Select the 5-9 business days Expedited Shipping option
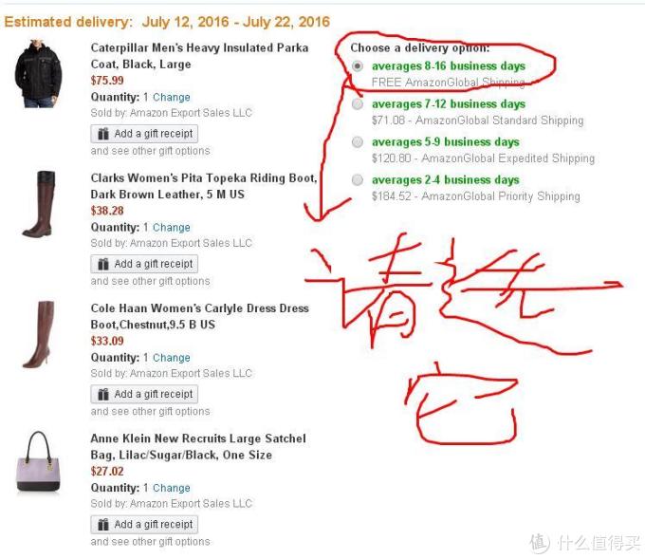 click(358, 142)
